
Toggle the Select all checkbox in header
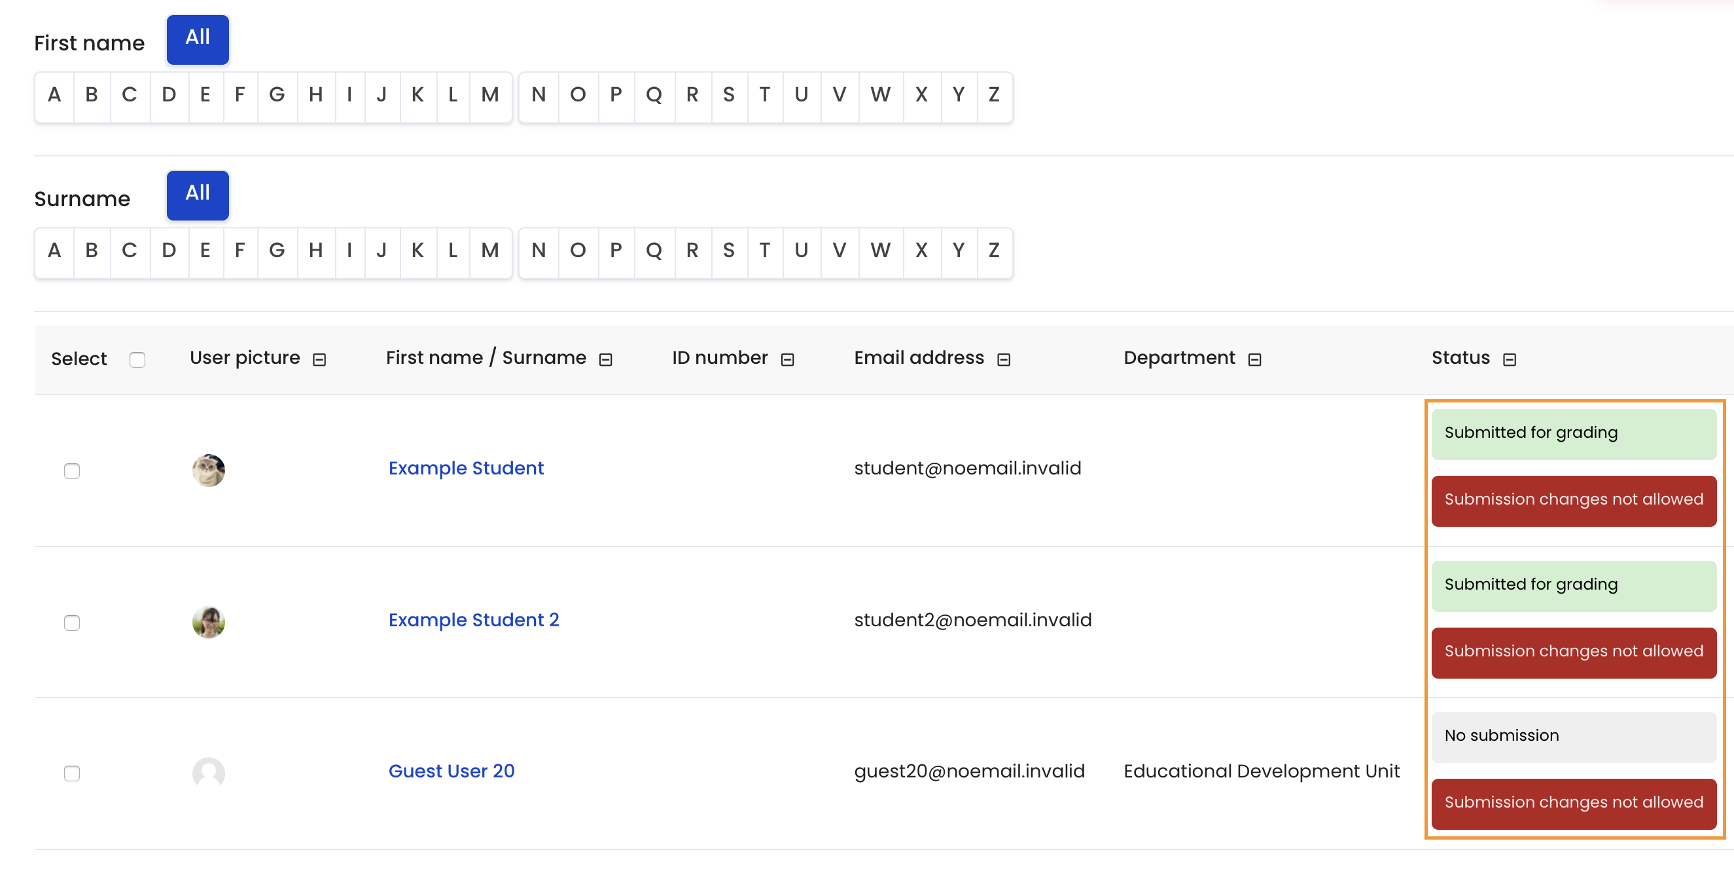tap(137, 359)
